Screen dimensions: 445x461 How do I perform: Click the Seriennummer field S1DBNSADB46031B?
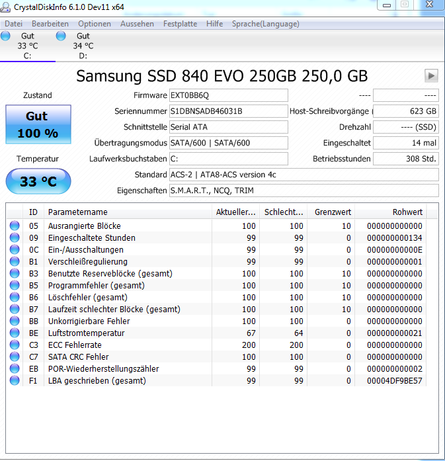click(229, 111)
